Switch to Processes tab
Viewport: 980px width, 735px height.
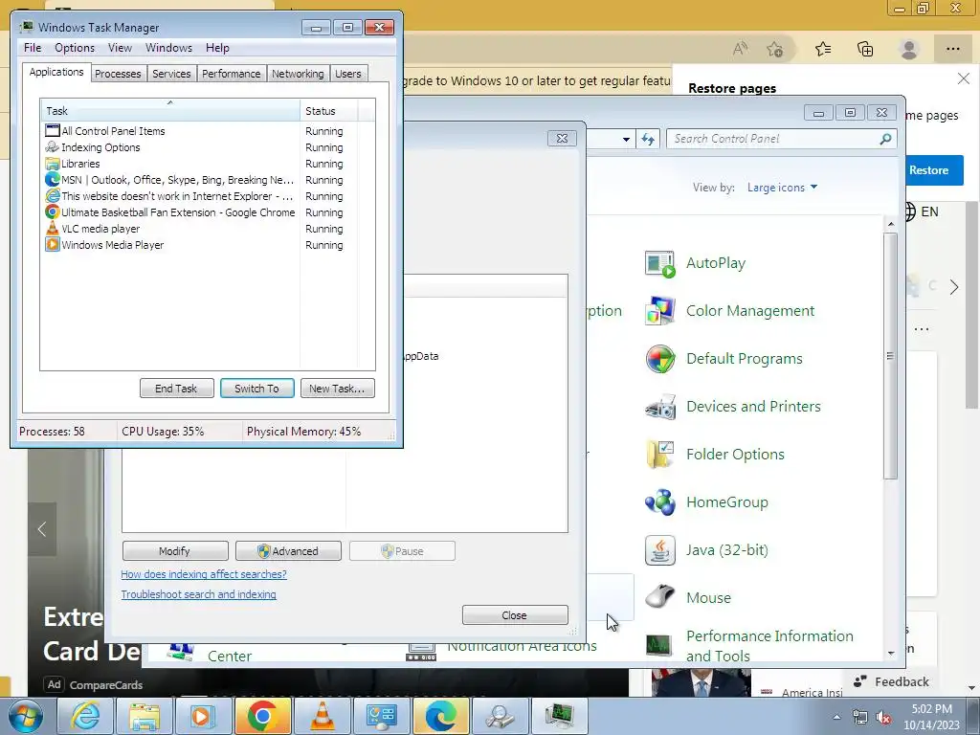point(118,74)
